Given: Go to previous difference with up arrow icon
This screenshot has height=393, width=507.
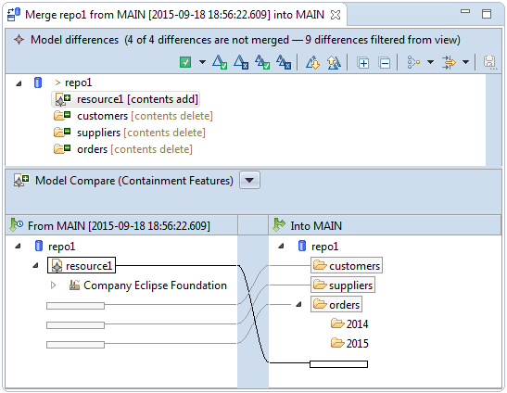Looking at the screenshot, I should click(x=334, y=62).
